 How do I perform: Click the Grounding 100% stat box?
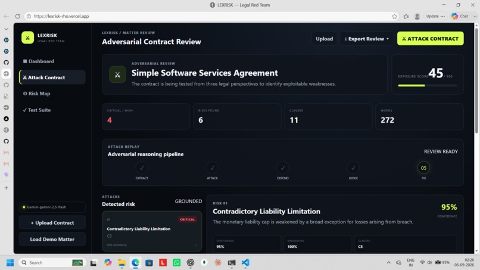[317, 244]
